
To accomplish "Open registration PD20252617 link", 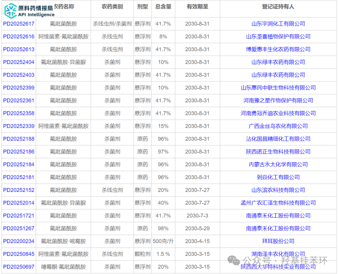I will (x=19, y=24).
